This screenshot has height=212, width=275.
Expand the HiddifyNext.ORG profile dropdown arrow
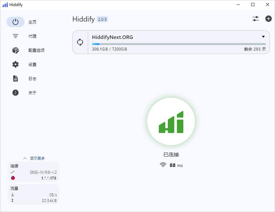click(x=263, y=37)
